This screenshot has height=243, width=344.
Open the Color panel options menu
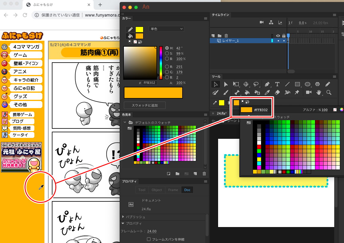[x=206, y=18]
